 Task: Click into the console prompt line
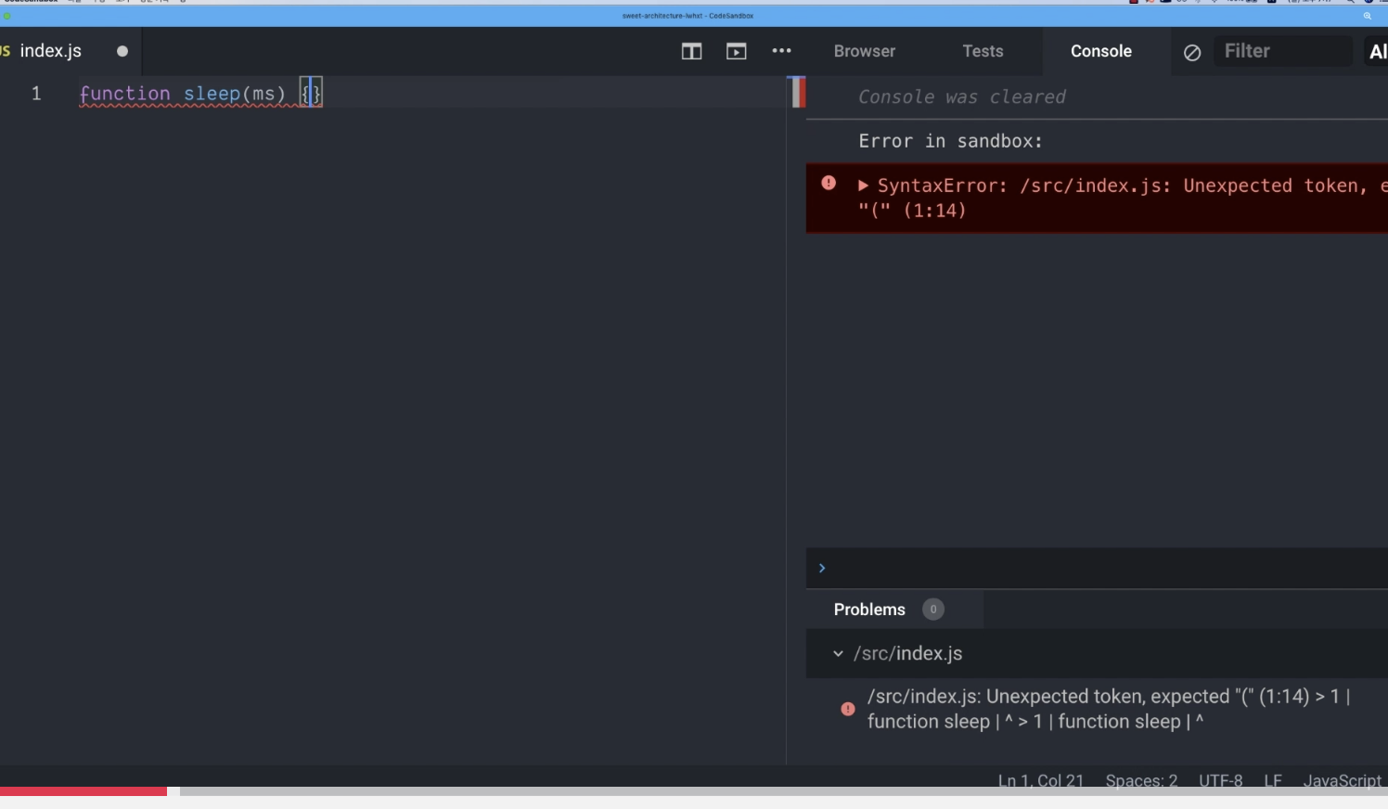(1097, 568)
